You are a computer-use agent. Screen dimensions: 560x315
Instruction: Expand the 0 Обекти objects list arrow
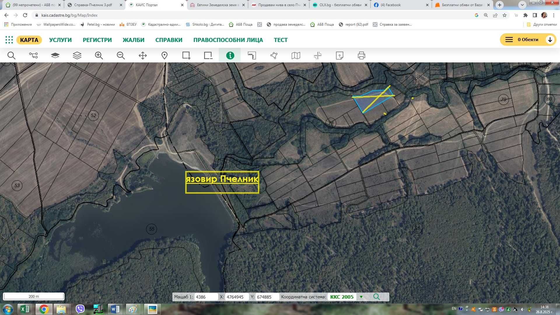point(550,40)
